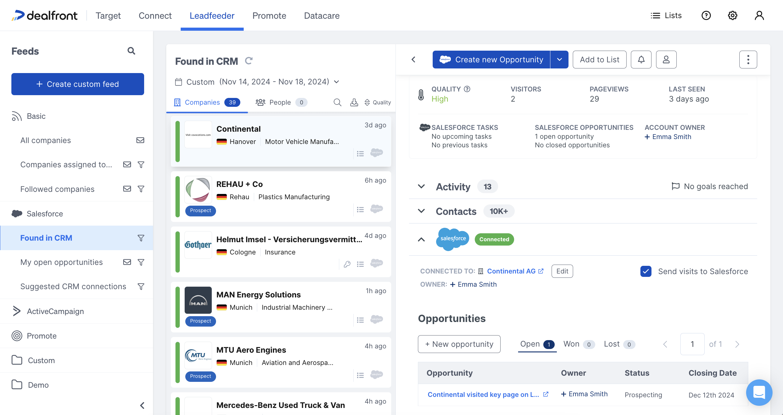Open visit details list icon on REHAU + Co card
This screenshot has height=415, width=783.
[360, 209]
